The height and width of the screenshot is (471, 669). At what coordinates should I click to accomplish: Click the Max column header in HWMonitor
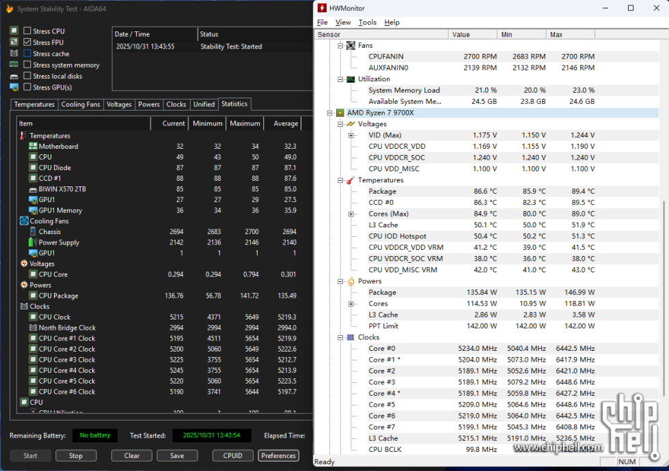tap(570, 34)
